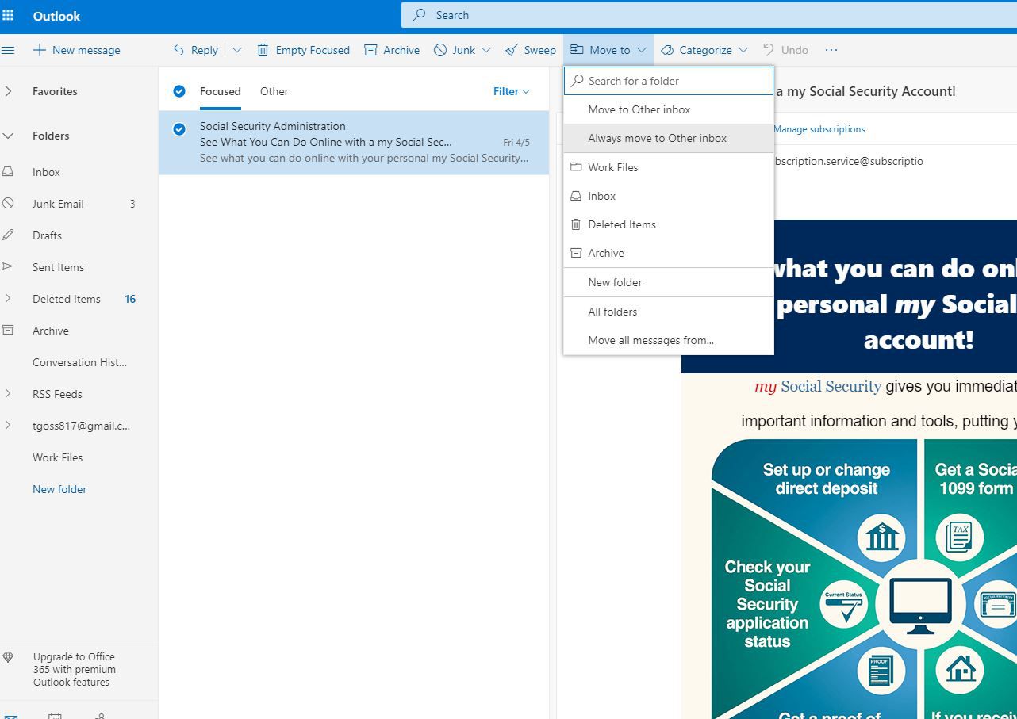Switch to the Other tab

pyautogui.click(x=274, y=91)
